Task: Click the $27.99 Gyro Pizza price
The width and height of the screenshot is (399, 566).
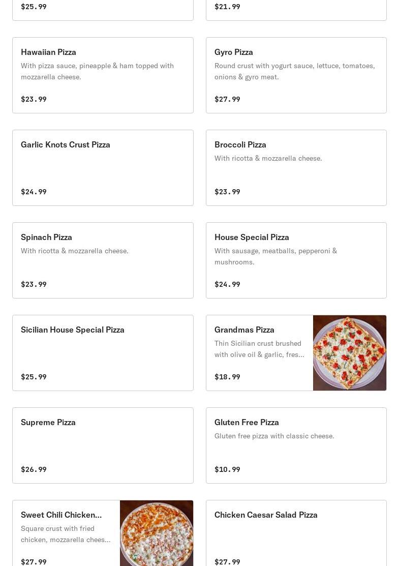Action: coord(227,99)
